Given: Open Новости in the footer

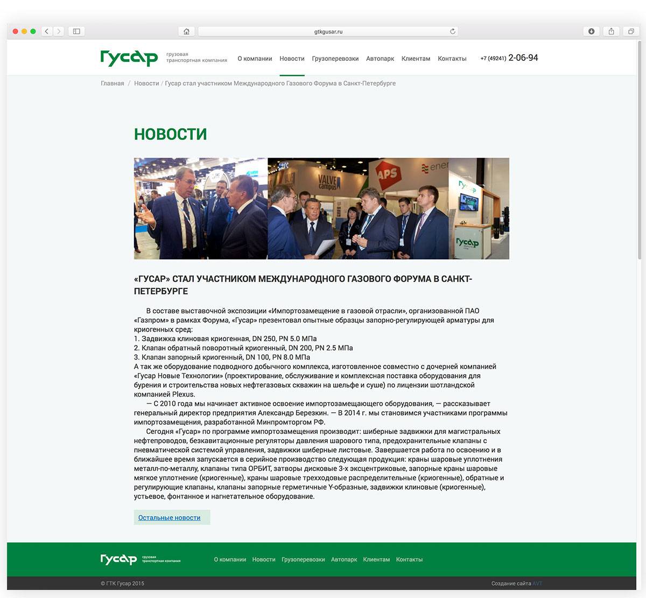Looking at the screenshot, I should coord(264,560).
